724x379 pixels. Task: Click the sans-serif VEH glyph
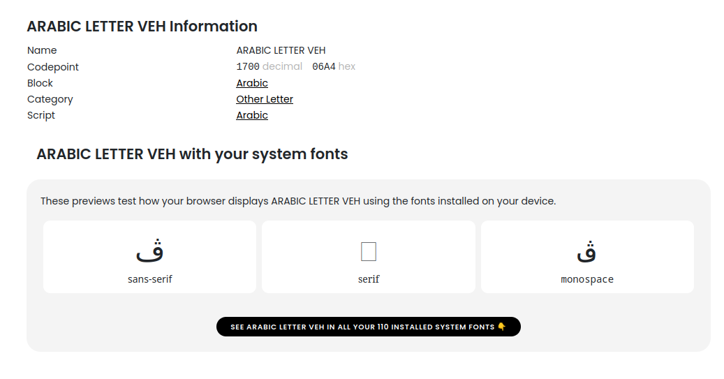tap(149, 251)
